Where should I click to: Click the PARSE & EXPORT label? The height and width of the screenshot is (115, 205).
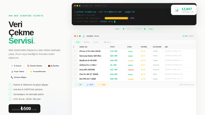point(134,29)
